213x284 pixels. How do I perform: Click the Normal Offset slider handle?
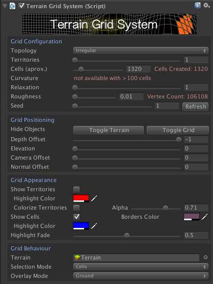coord(75,167)
